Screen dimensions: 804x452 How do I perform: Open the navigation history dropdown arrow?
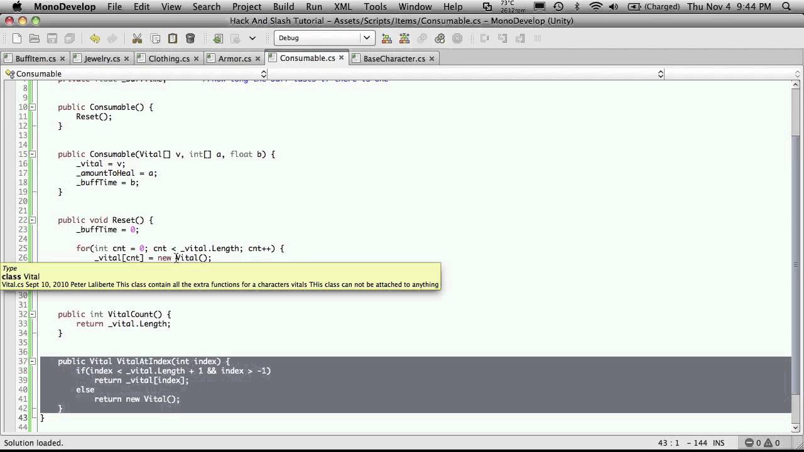[x=253, y=38]
